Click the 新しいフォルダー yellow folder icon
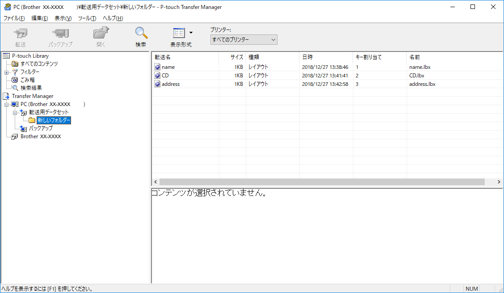504x293 pixels. click(x=32, y=120)
